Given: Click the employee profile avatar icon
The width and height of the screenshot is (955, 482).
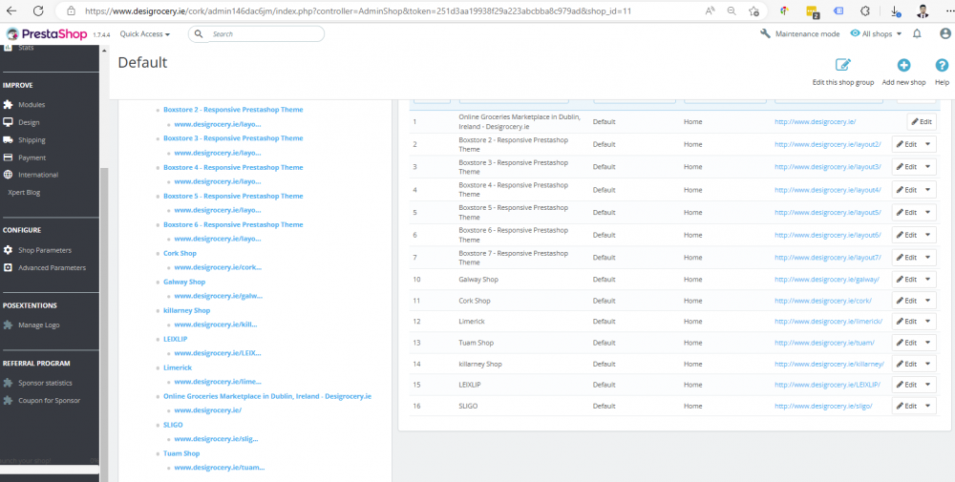Looking at the screenshot, I should (x=945, y=34).
